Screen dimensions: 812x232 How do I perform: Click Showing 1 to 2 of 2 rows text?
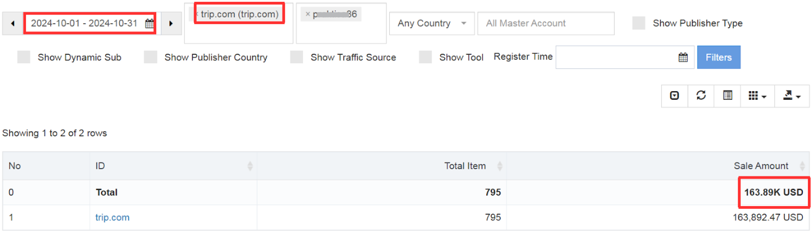[54, 133]
